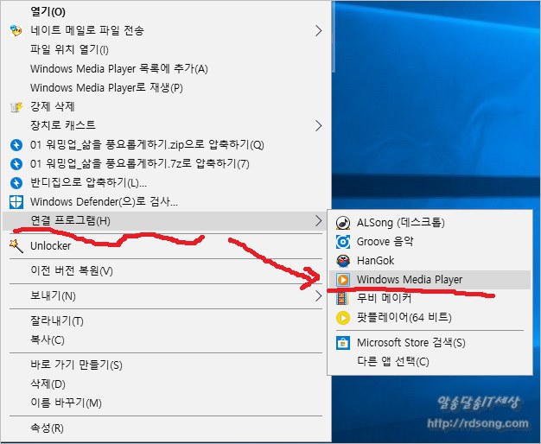541x444 pixels.
Task: Open with 팟플레이어(64 비트)
Action: coord(430,318)
